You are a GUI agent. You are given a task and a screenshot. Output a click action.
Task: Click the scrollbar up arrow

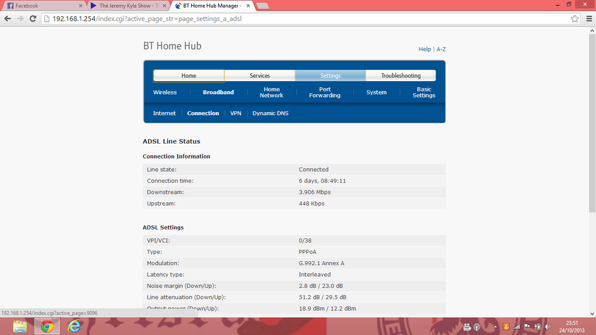(592, 30)
